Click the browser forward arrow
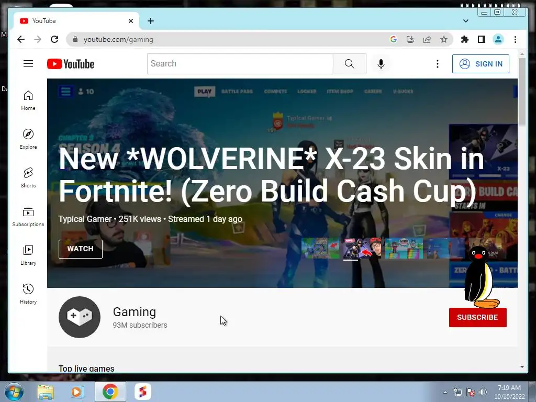 38,39
